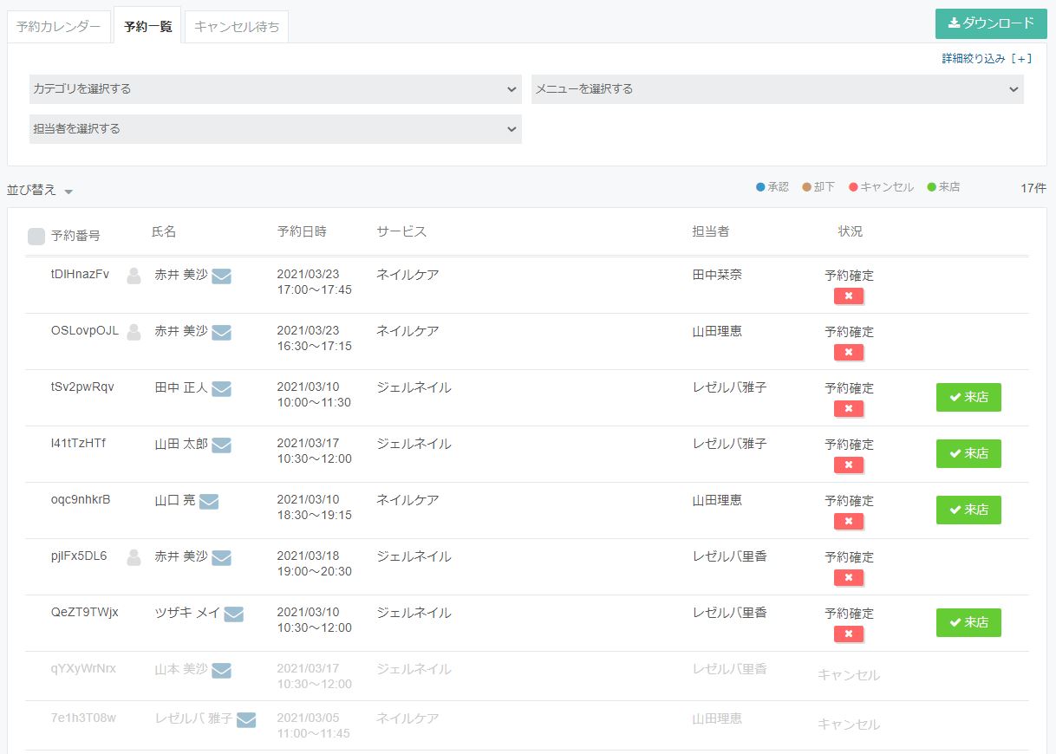Mark 山田 太郎 reservation as 来店
1056x754 pixels.
coord(968,453)
